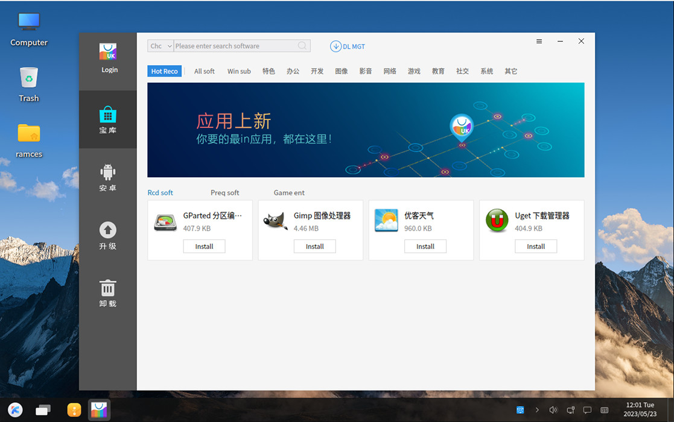Open the Chc search category dropdown
The image size is (674, 422).
point(160,46)
